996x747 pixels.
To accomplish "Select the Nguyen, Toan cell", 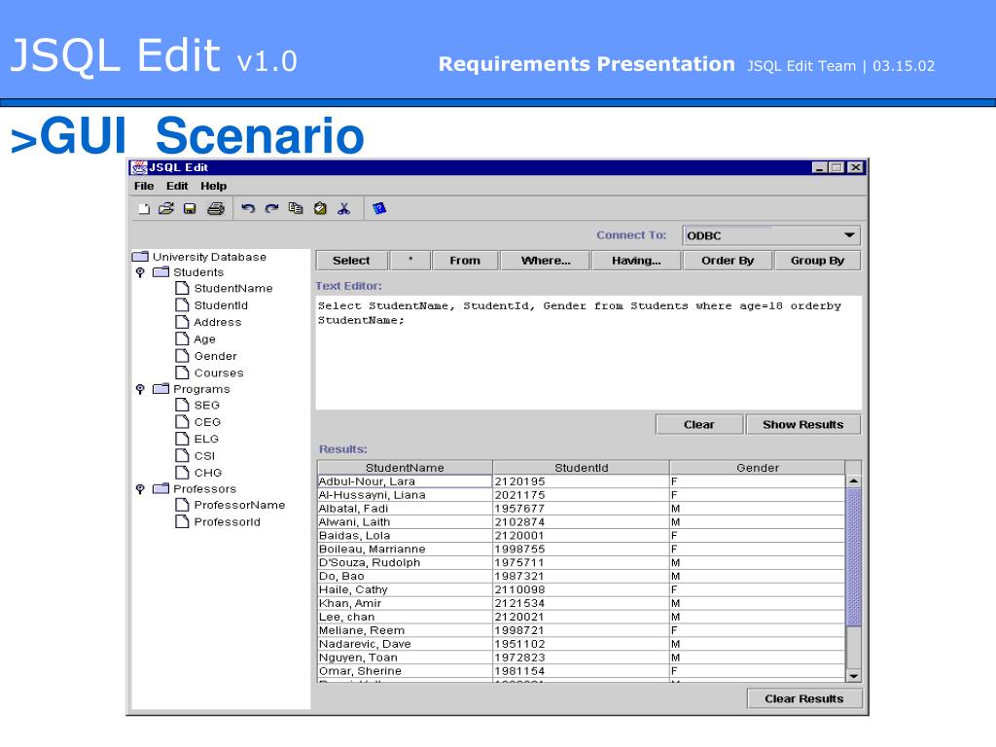I will pos(405,658).
